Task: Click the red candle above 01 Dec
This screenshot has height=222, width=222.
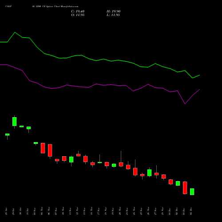Action: [x=171, y=182]
